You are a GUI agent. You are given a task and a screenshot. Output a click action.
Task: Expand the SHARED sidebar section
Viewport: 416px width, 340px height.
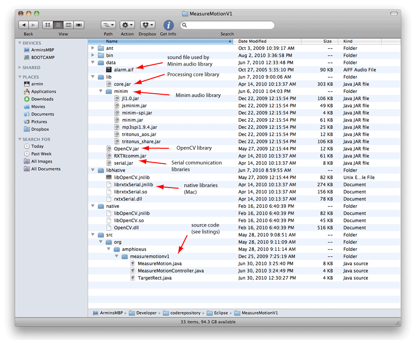pos(19,67)
